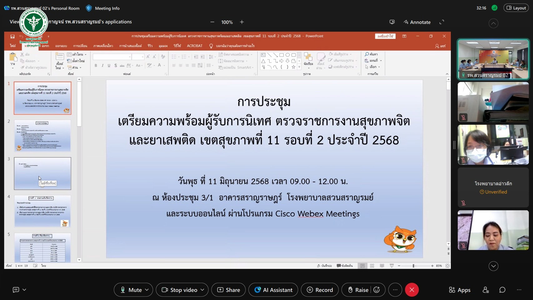Enter full screen for shared content
This screenshot has height=300, width=533.
click(x=442, y=22)
